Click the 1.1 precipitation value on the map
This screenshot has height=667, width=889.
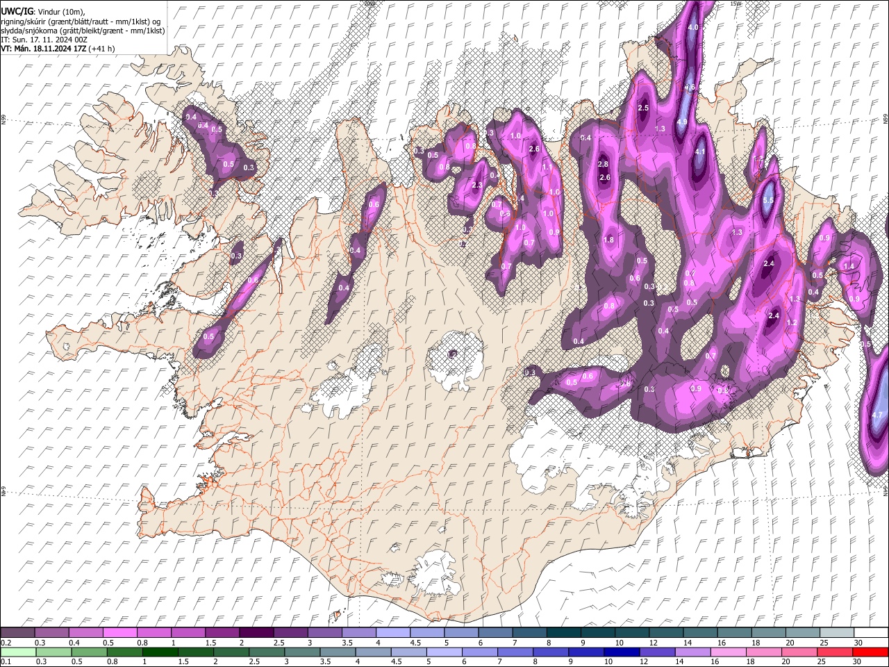pyautogui.click(x=547, y=167)
